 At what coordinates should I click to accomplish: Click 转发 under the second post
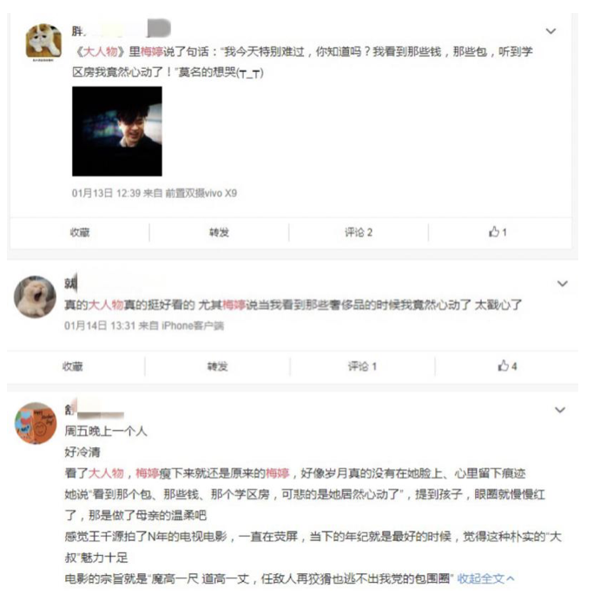217,367
